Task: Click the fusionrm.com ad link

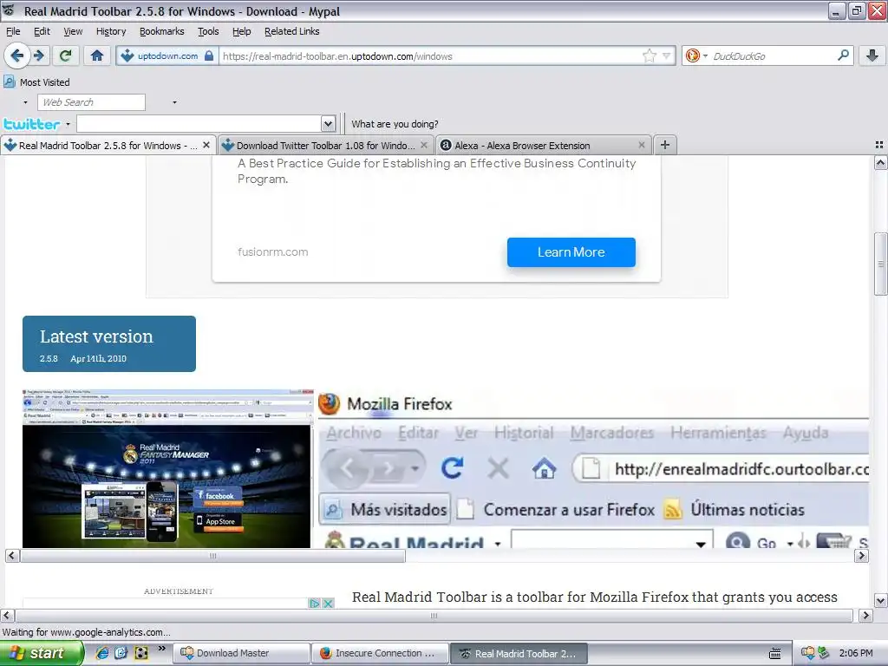Action: coord(273,252)
